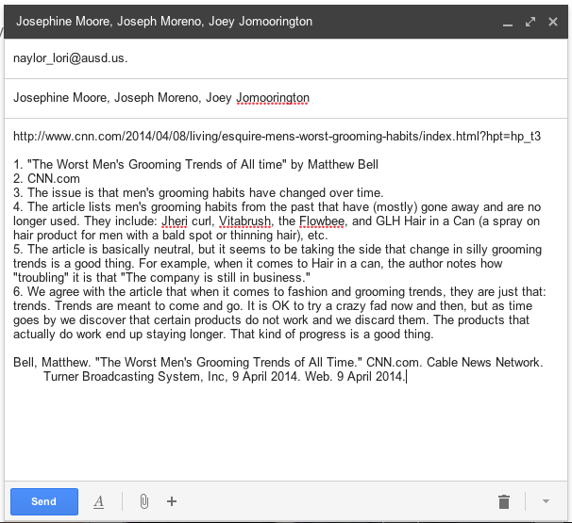
Task: Open more options dropdown arrow
Action: tap(546, 501)
